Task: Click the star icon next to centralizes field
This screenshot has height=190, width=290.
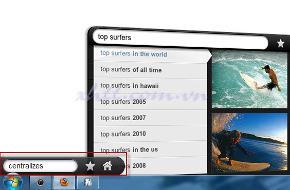Action: tap(90, 166)
